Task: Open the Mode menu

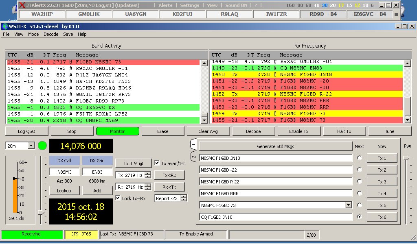Action: [33, 34]
